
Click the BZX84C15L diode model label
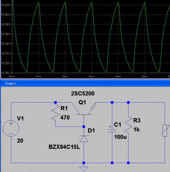point(64,147)
